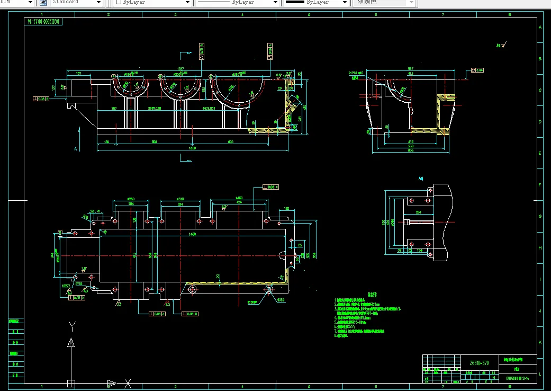Select the 424 dimension above plan view
551x391 pixels.
click(239, 202)
